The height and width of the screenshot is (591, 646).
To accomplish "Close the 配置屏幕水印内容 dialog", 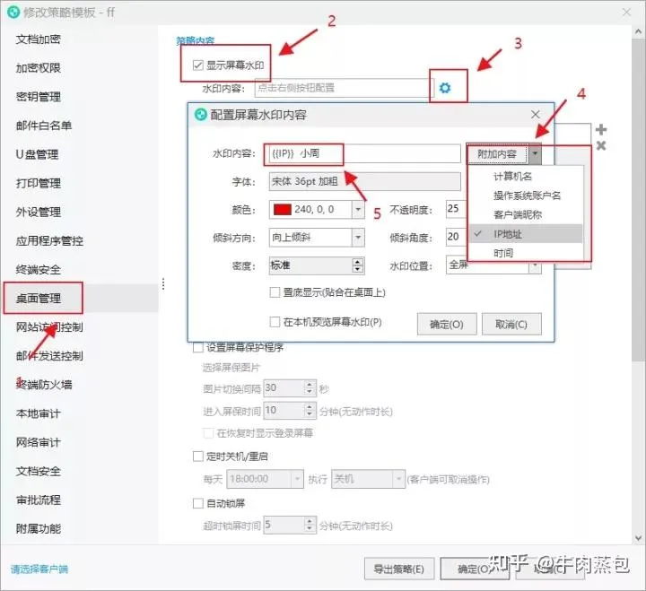I will click(x=535, y=114).
